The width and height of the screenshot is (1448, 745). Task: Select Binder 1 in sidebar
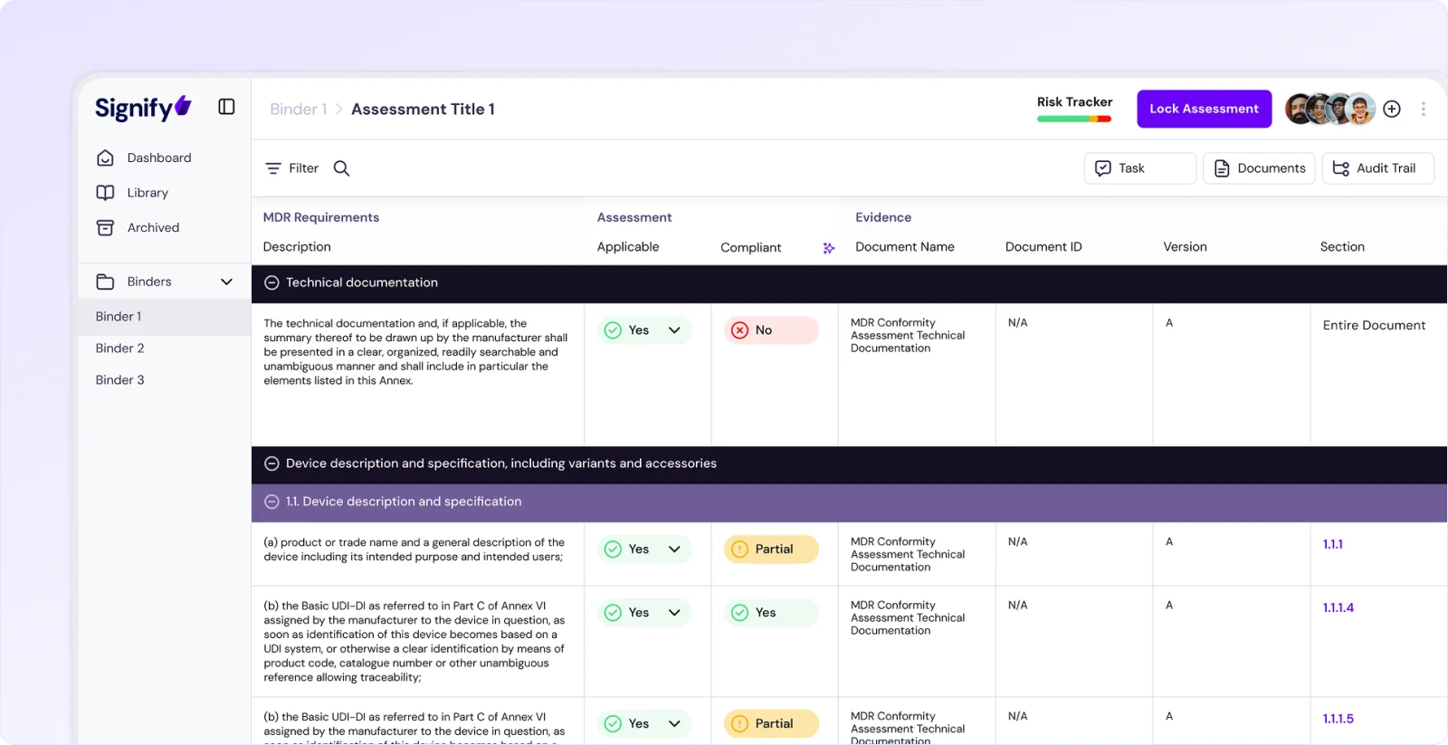click(x=164, y=317)
